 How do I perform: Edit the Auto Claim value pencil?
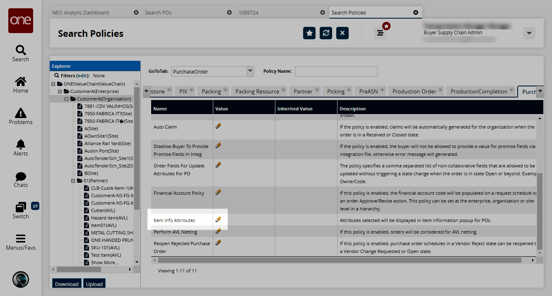218,126
